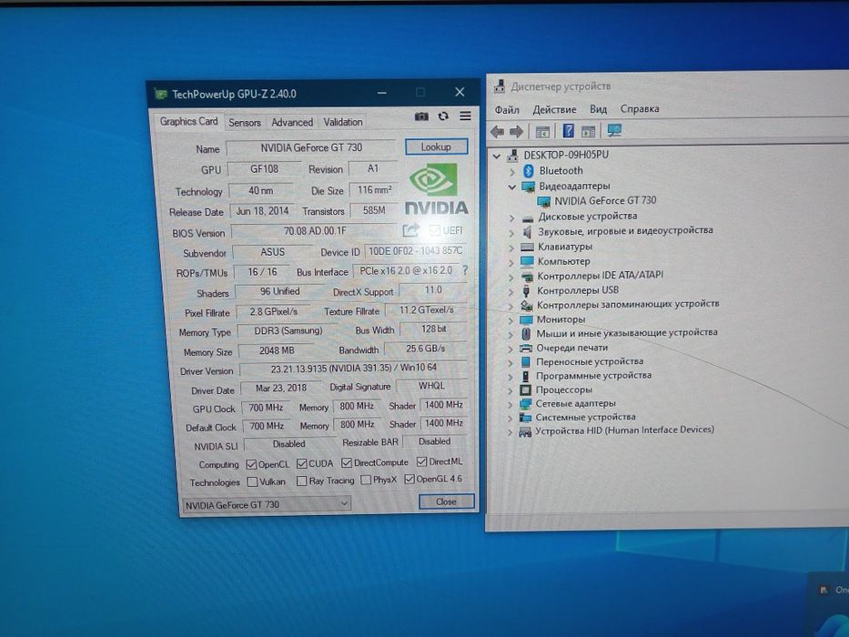Toggle the DirectML checkbox

pyautogui.click(x=422, y=461)
